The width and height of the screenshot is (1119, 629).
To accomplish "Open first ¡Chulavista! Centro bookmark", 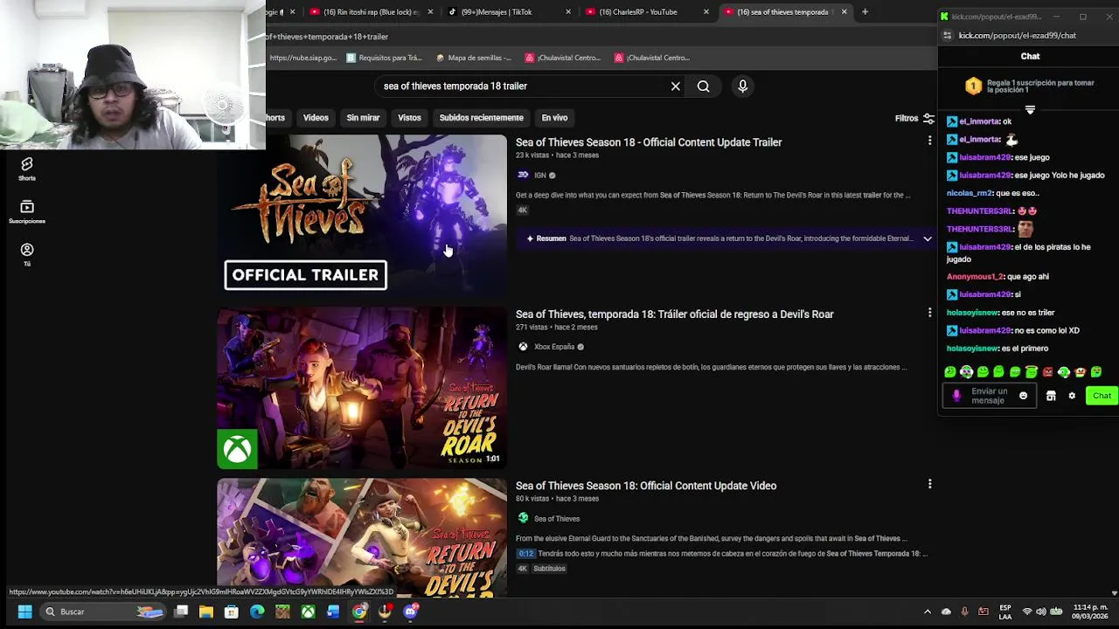I will 563,58.
